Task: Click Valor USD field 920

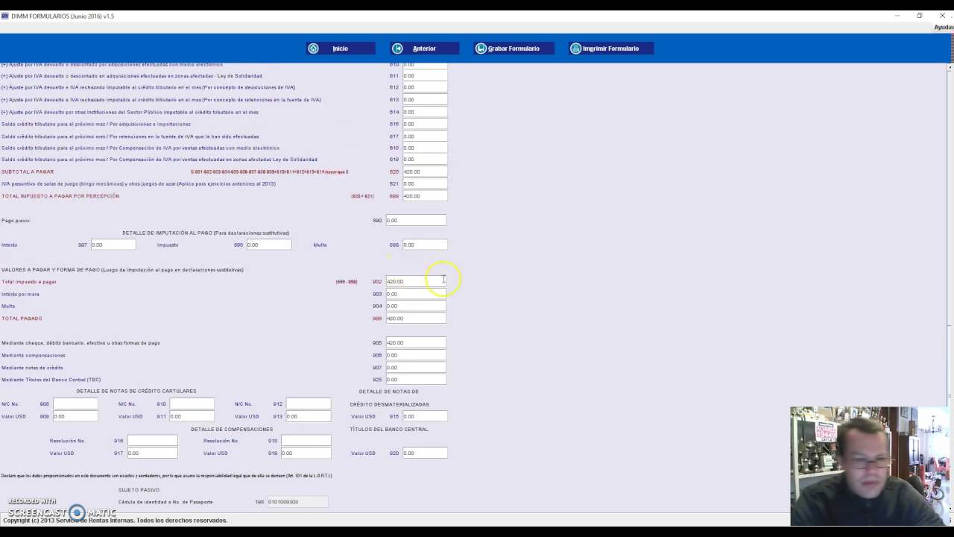Action: tap(425, 453)
